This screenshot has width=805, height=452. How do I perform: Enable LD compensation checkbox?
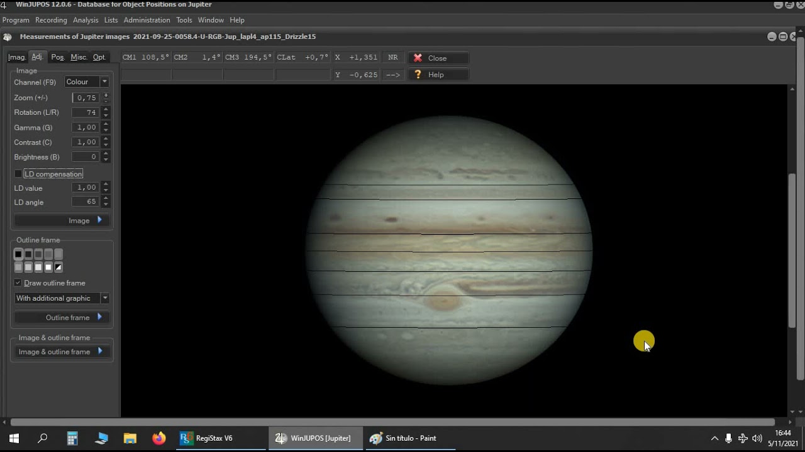18,174
